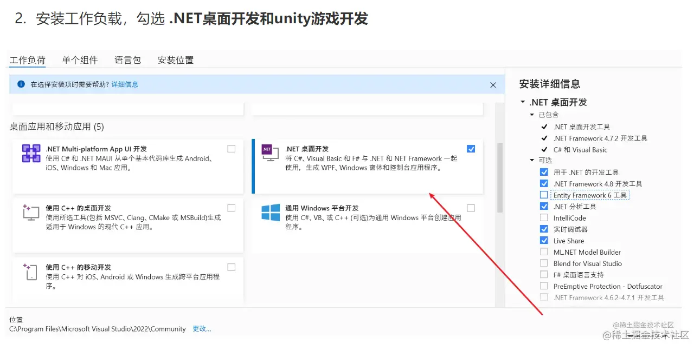Check the .NET Multi-platform App UI 开发 workload
Image resolution: width=700 pixels, height=351 pixels.
pyautogui.click(x=232, y=149)
